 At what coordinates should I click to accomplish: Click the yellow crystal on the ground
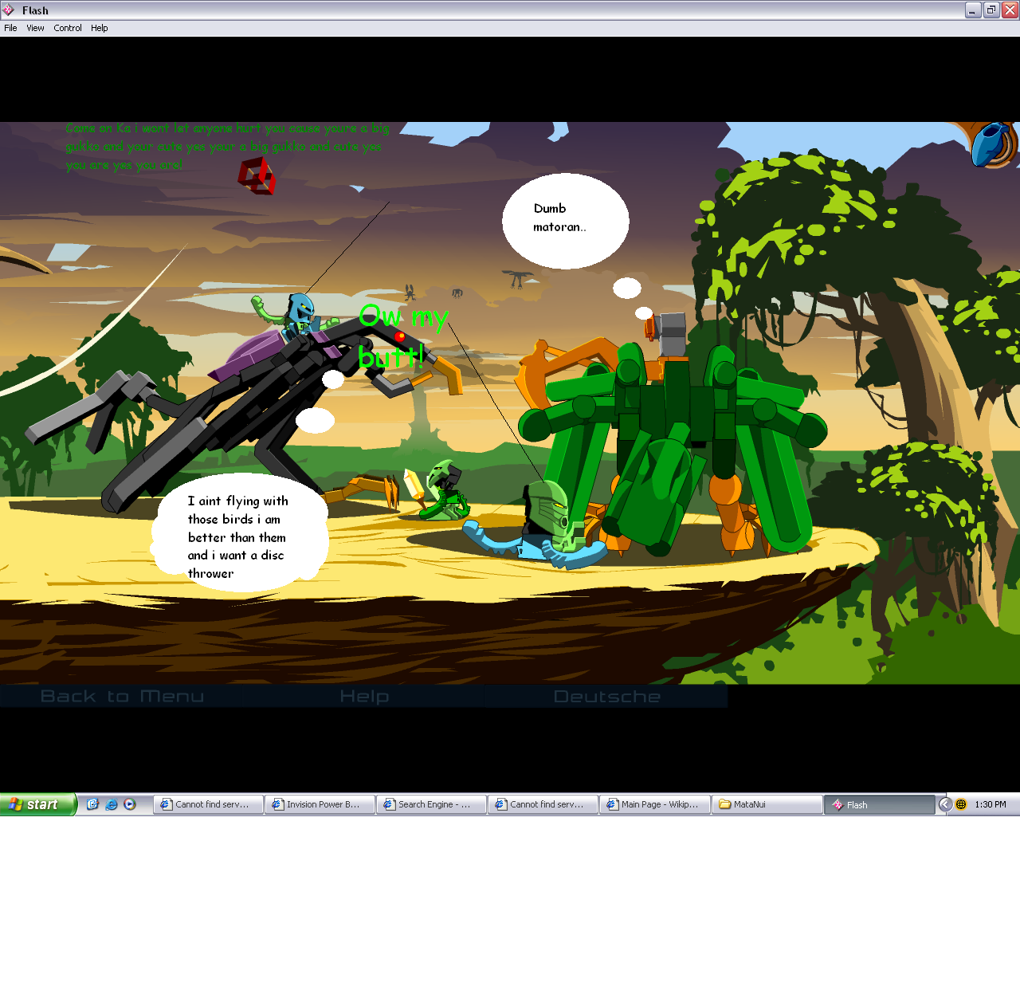414,484
